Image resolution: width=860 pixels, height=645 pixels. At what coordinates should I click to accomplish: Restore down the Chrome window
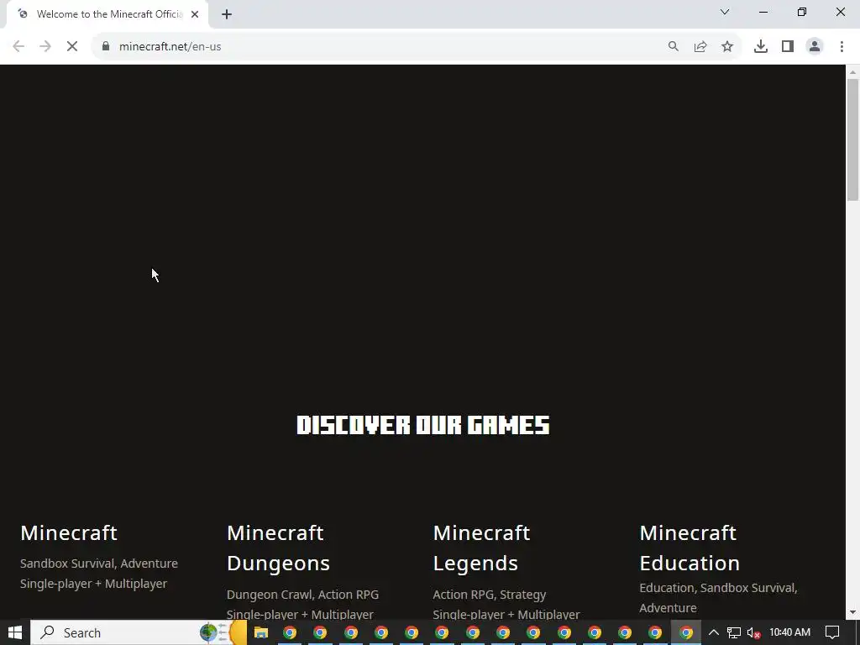[x=802, y=12]
